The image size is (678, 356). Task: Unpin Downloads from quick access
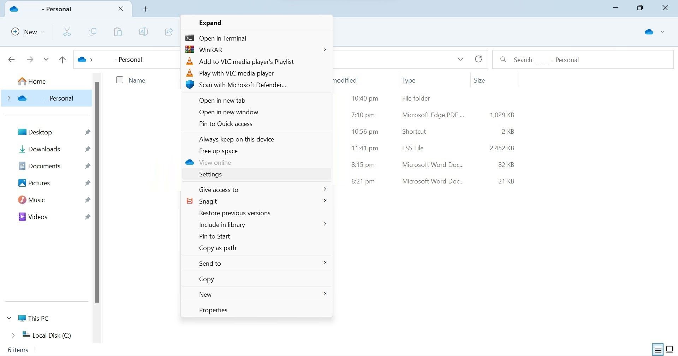[x=87, y=149]
